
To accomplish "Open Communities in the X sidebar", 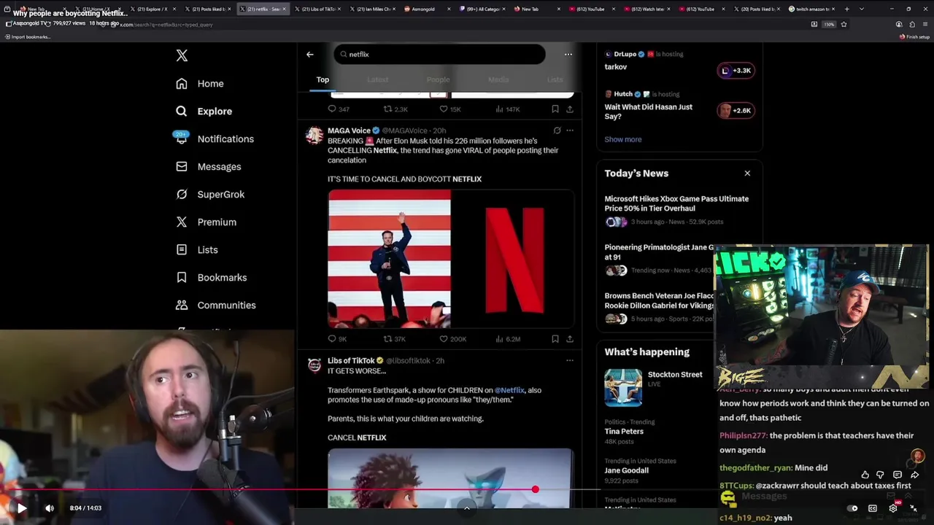I will [216, 306].
